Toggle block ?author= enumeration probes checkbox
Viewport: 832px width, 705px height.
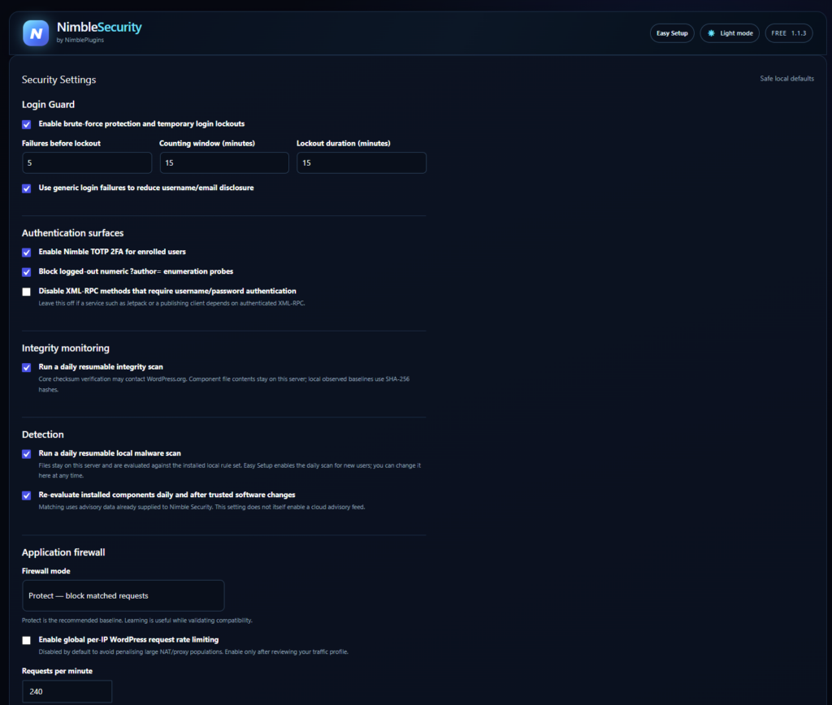click(27, 271)
